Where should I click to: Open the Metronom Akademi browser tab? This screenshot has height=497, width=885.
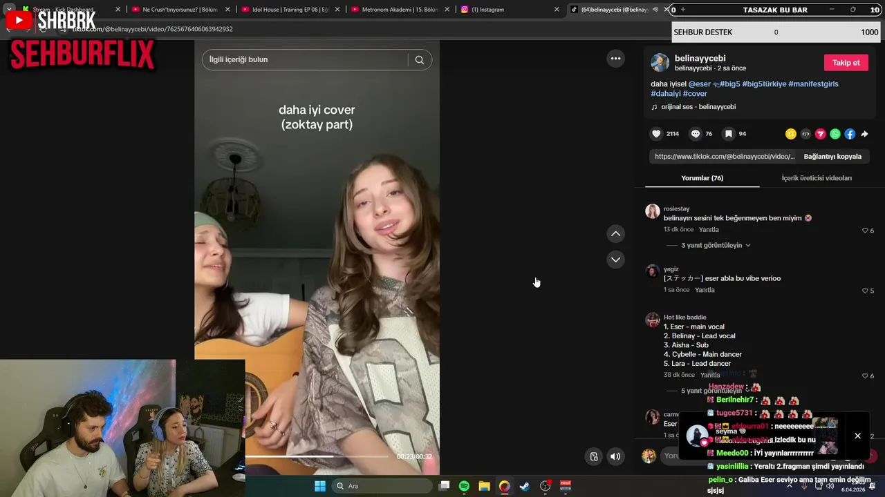point(400,10)
